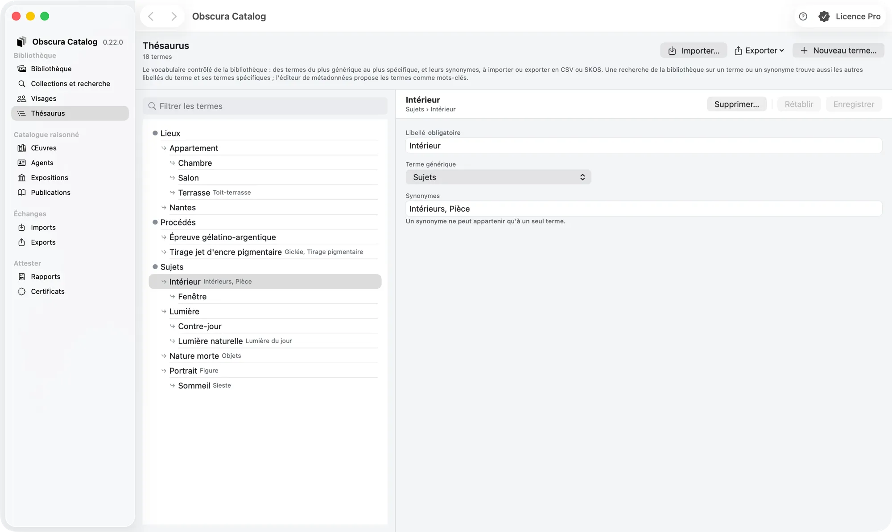Click the Œuvres books icon
This screenshot has height=532, width=892.
(x=21, y=148)
